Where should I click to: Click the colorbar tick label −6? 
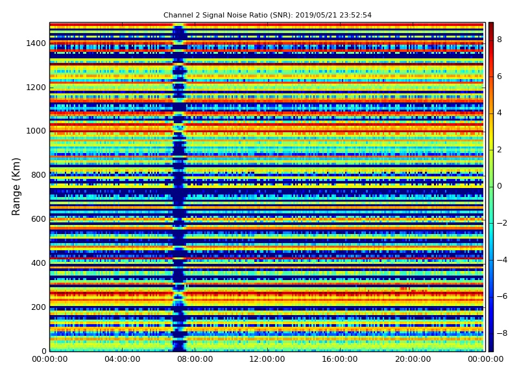502,296
